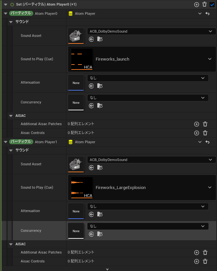Reset Atom Player0 to default value

(x=207, y=14)
